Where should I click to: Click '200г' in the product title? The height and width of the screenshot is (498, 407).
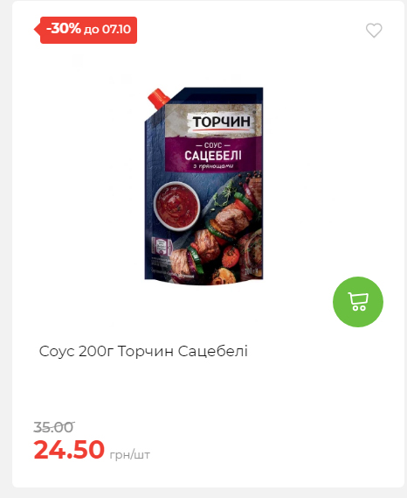[x=96, y=351]
